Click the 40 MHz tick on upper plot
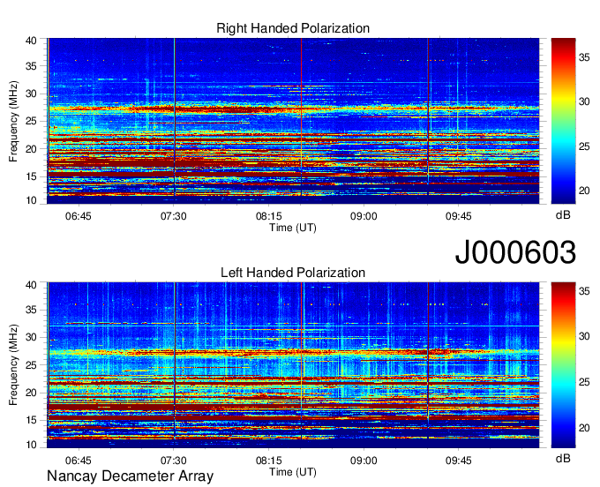Viewport: 600px width, 487px height. click(31, 41)
